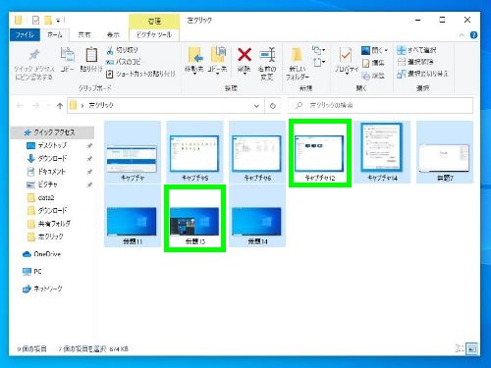The width and height of the screenshot is (491, 368).
Task: Click 選択解除 (Select none)
Action: click(x=415, y=62)
